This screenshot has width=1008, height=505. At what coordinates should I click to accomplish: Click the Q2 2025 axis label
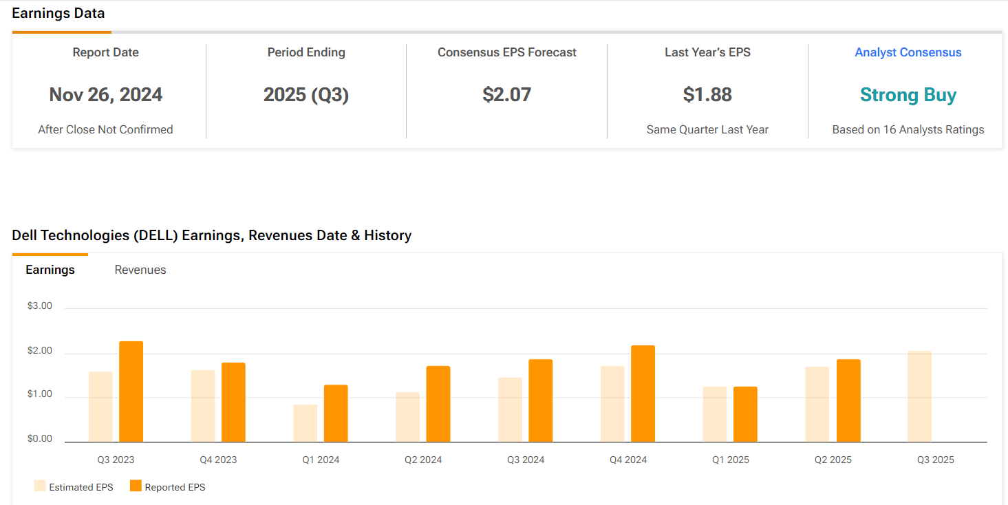click(833, 460)
